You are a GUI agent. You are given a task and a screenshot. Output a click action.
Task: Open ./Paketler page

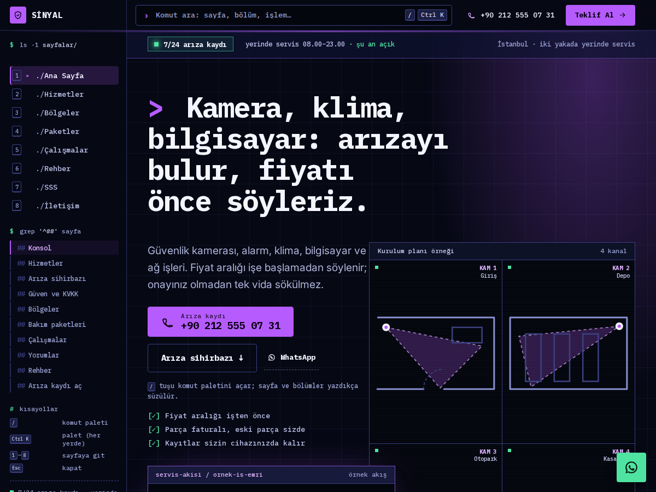(64, 131)
